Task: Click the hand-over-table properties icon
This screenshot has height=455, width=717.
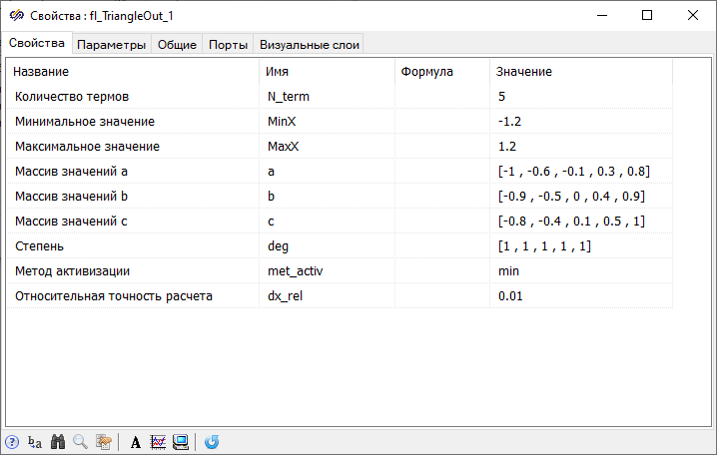Action: click(x=103, y=442)
